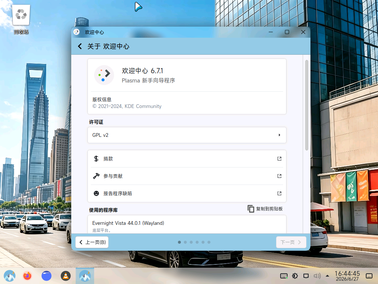
Task: Maximize the 欢迎中心 window
Action: 287,32
